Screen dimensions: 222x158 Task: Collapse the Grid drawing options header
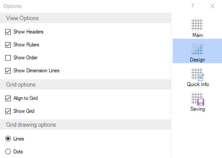[x=31, y=125]
